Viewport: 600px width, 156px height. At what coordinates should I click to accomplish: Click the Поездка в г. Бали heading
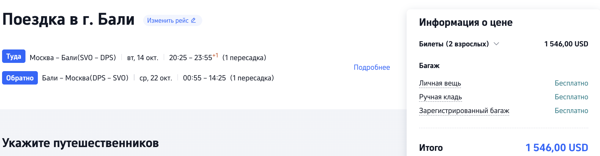(x=68, y=19)
